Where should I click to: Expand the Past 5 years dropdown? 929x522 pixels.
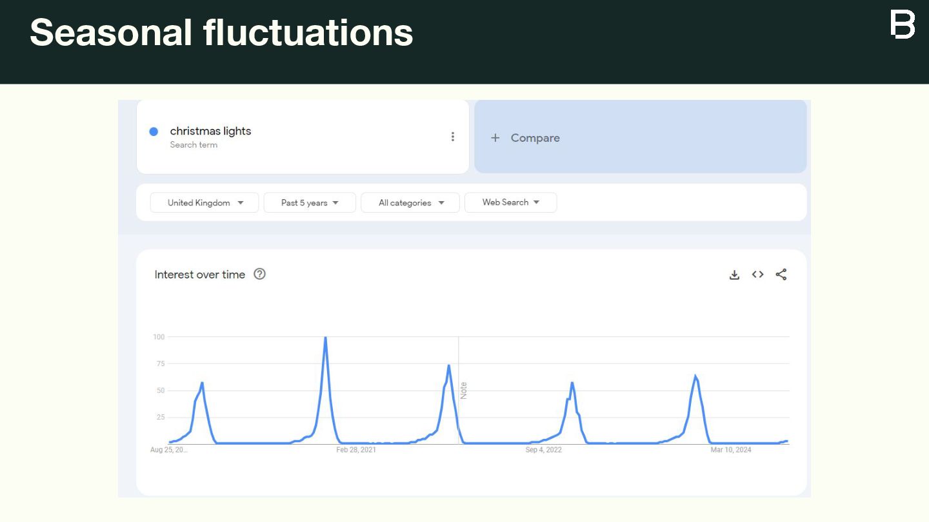click(310, 202)
